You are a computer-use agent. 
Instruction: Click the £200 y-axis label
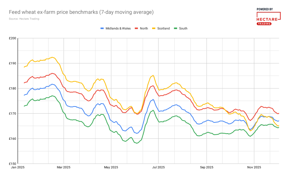13,38
